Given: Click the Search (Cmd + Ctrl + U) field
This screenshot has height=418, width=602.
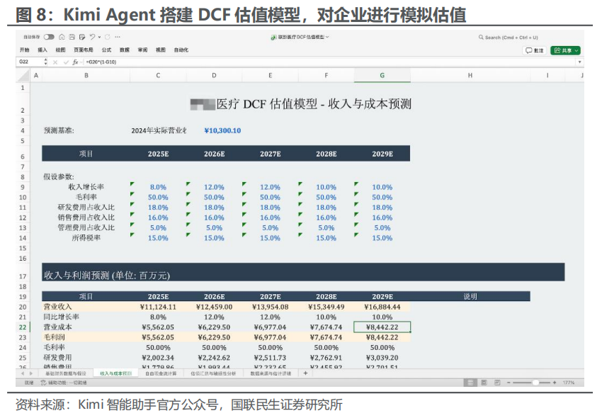Looking at the screenshot, I should pos(509,38).
